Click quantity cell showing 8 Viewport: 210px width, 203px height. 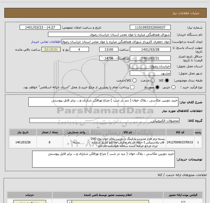pos(50,142)
